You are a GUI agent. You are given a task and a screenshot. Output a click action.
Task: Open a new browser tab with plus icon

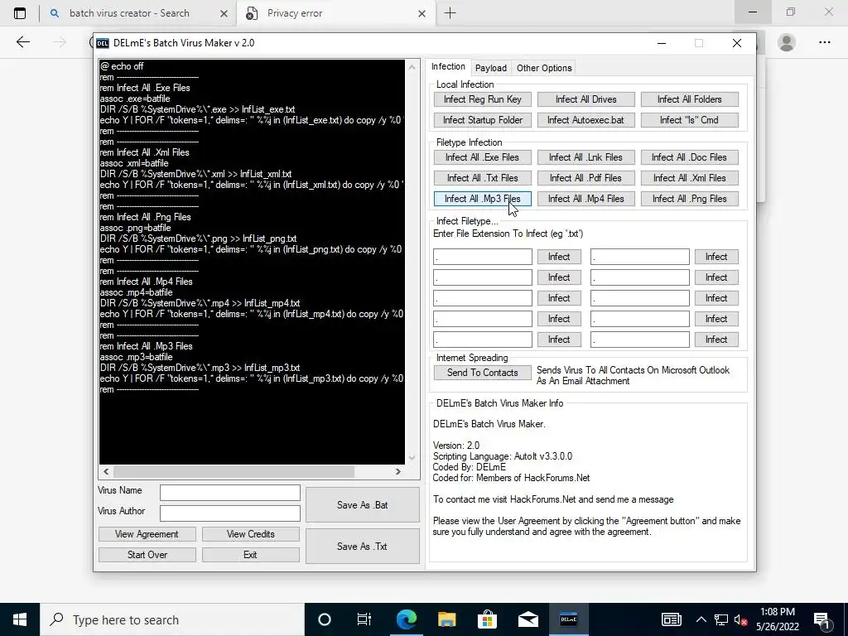click(450, 13)
